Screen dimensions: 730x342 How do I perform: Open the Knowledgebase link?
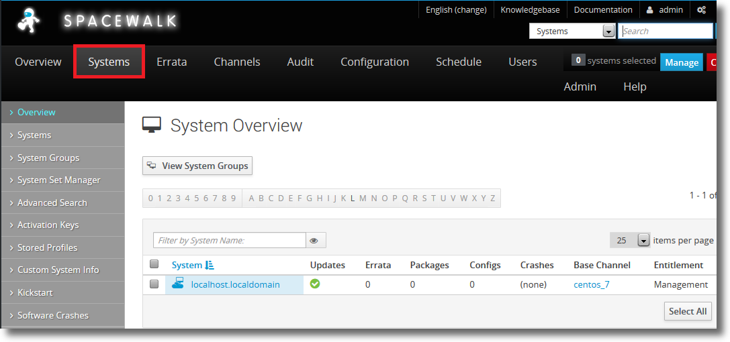531,10
